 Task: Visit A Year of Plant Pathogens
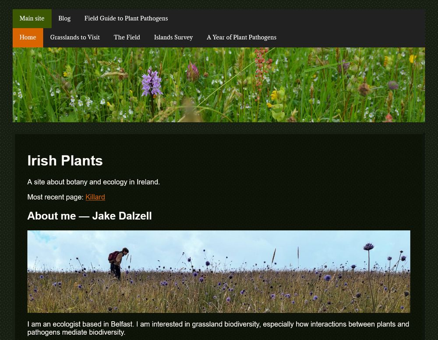pyautogui.click(x=241, y=37)
